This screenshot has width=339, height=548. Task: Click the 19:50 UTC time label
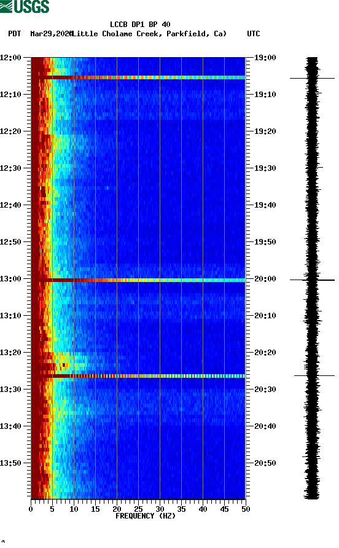click(265, 242)
